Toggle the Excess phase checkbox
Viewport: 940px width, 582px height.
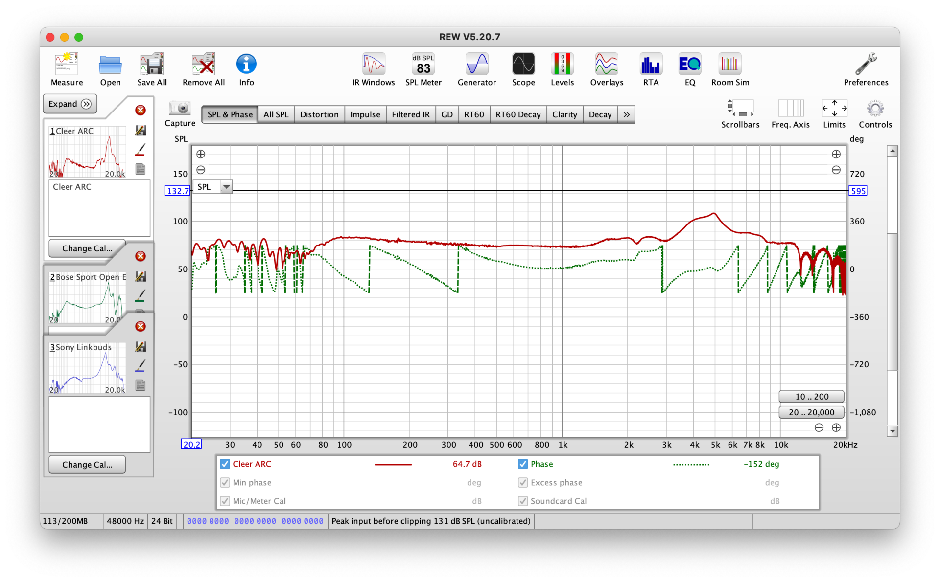(523, 482)
